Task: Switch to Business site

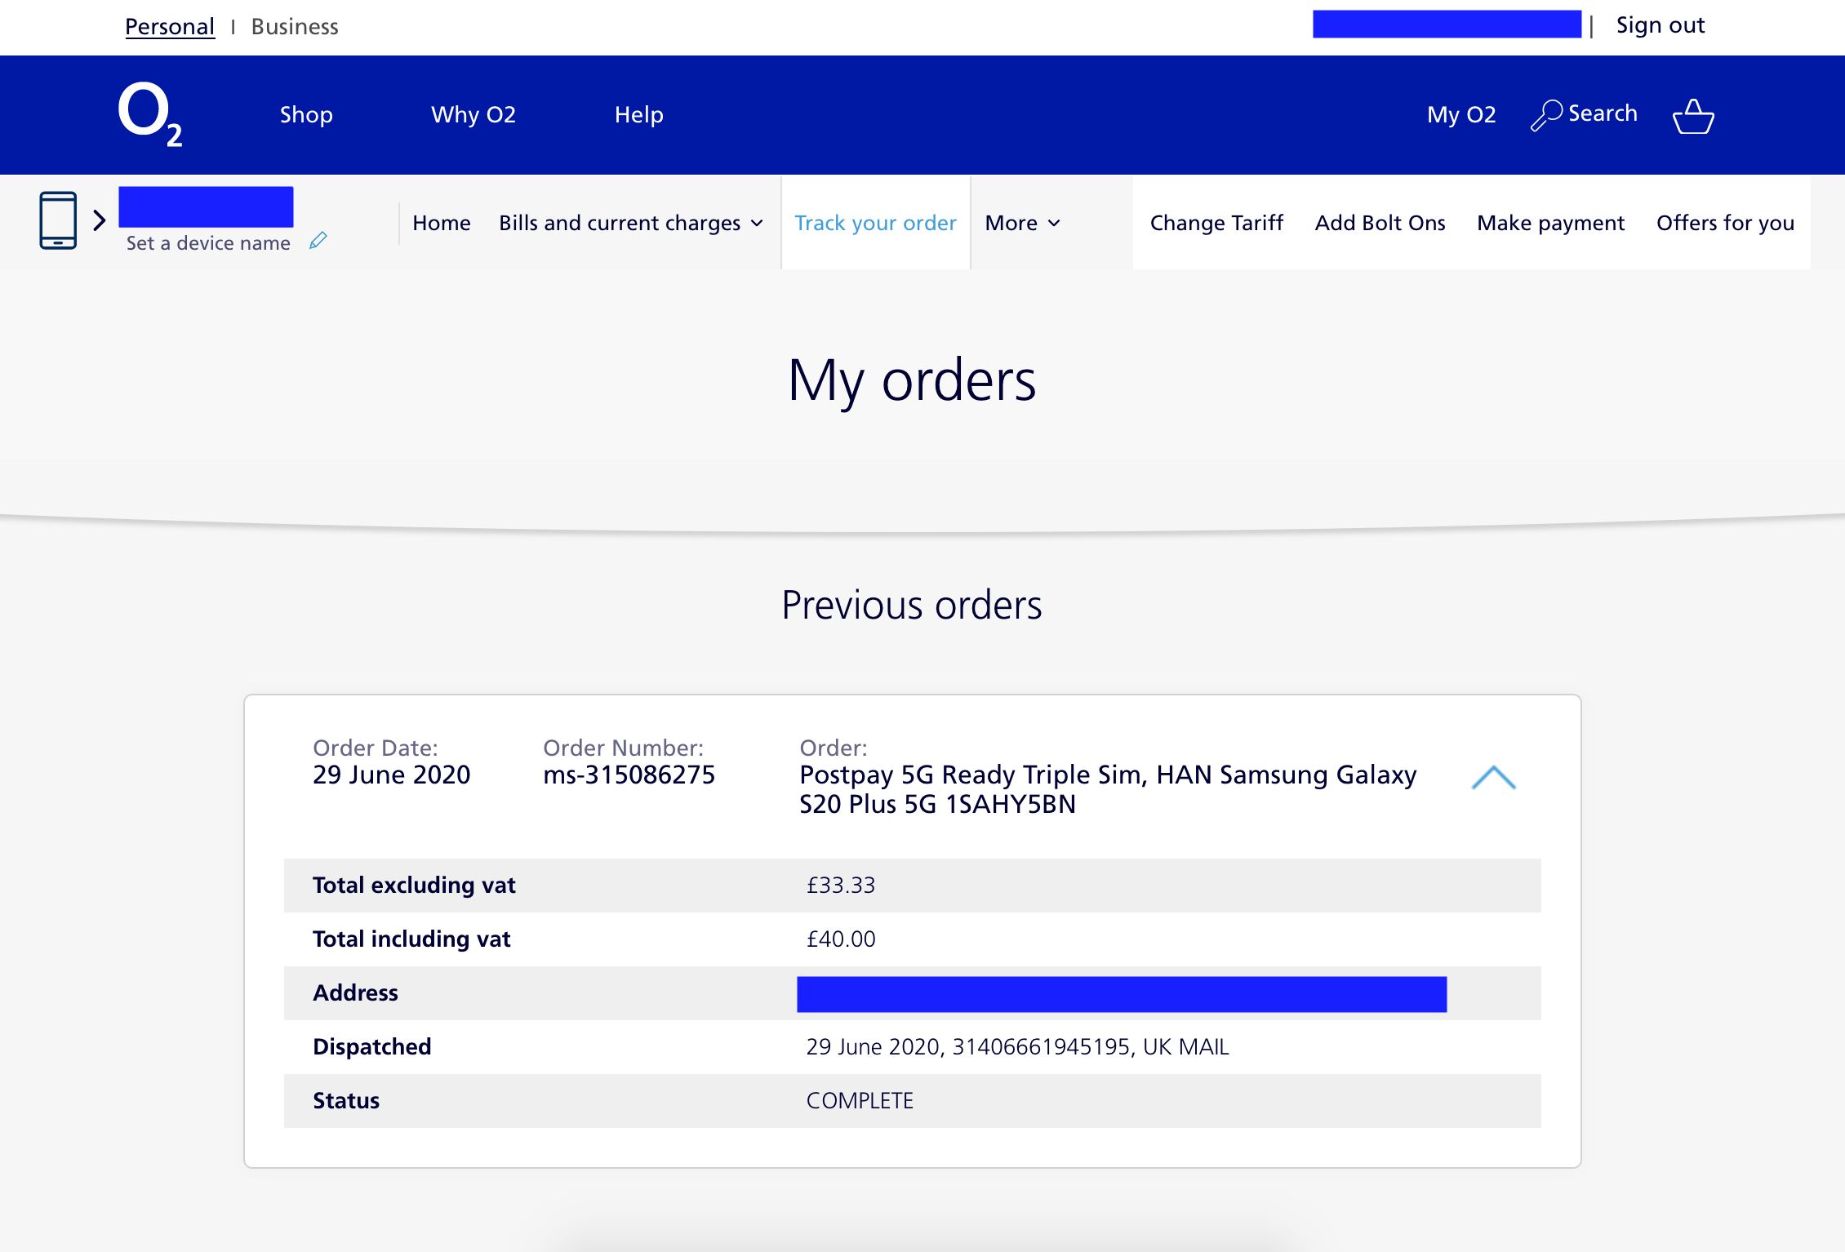Action: pyautogui.click(x=294, y=27)
